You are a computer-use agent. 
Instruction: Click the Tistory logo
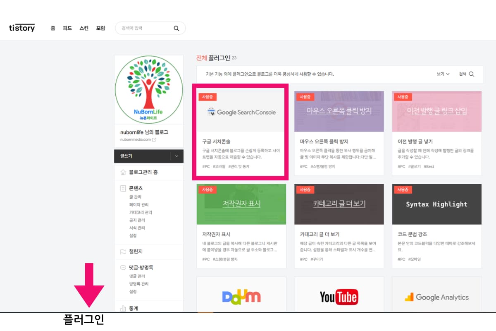pos(21,28)
